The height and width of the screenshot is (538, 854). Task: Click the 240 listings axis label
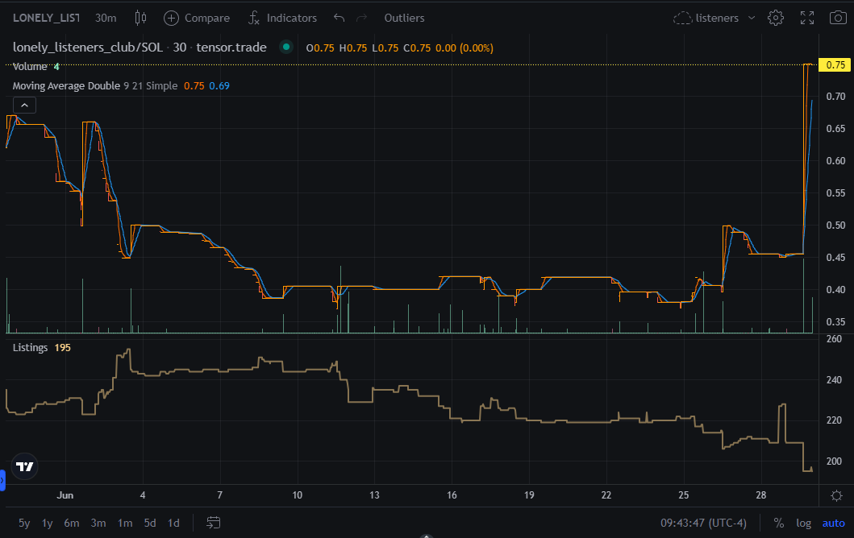click(834, 379)
